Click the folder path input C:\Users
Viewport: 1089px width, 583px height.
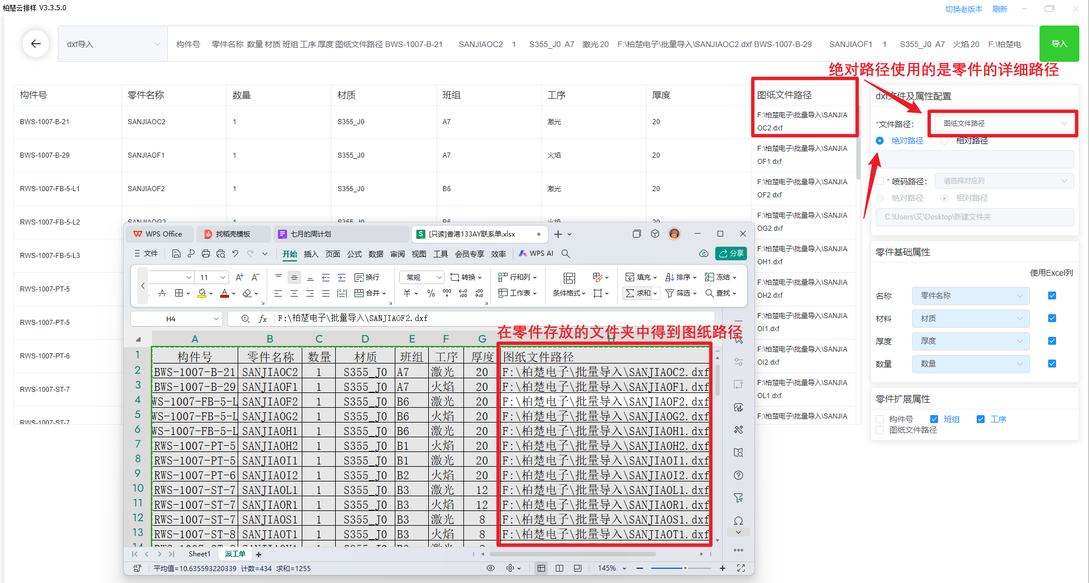click(x=974, y=217)
